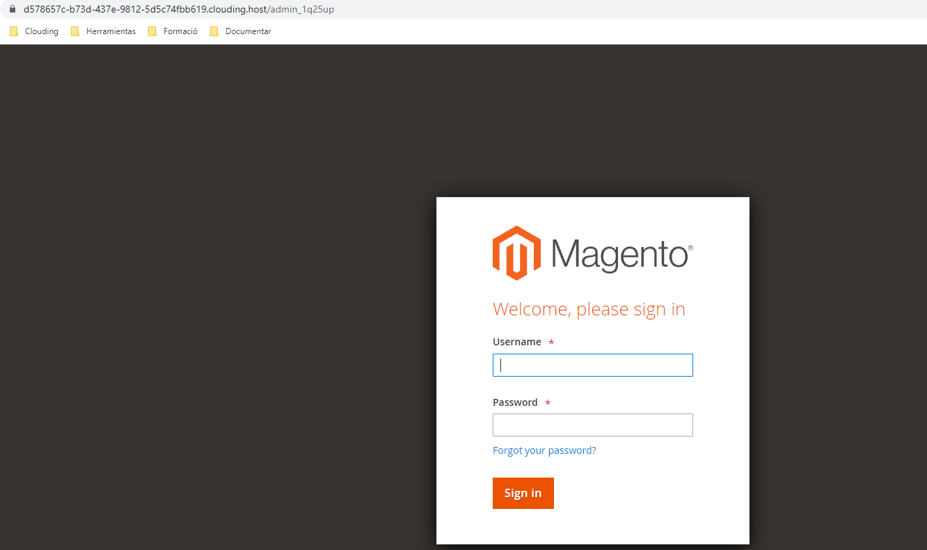Click the Password input field
This screenshot has height=550, width=927.
(x=592, y=425)
